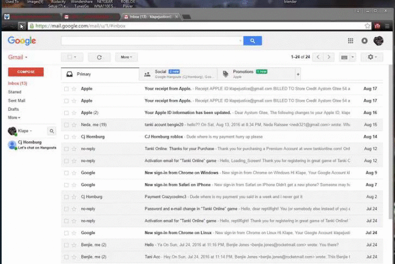Check the Apple (2) email checkbox
Screen dimensions: 395x264
66,112
